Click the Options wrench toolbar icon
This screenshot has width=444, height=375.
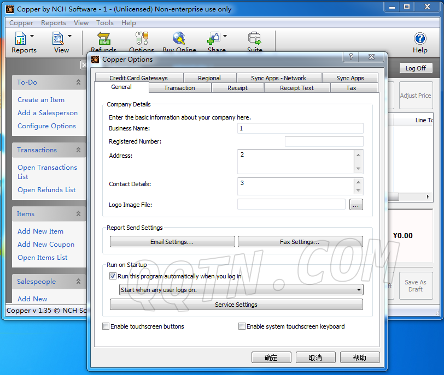tap(141, 39)
